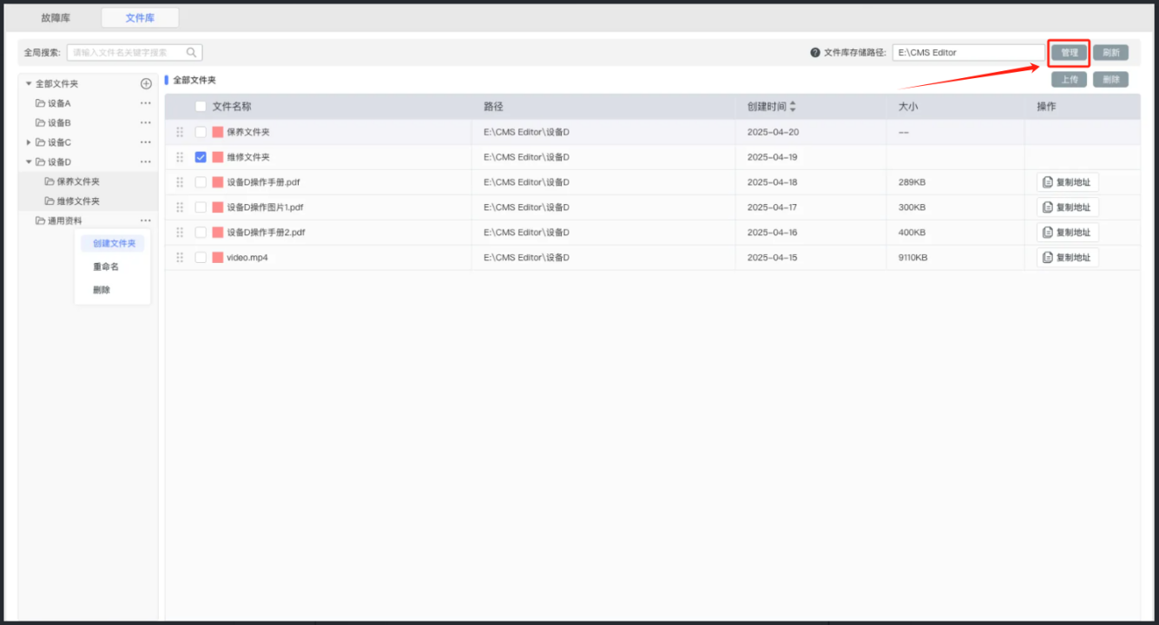
Task: Expand the 设备C folder tree node
Action: coord(29,142)
